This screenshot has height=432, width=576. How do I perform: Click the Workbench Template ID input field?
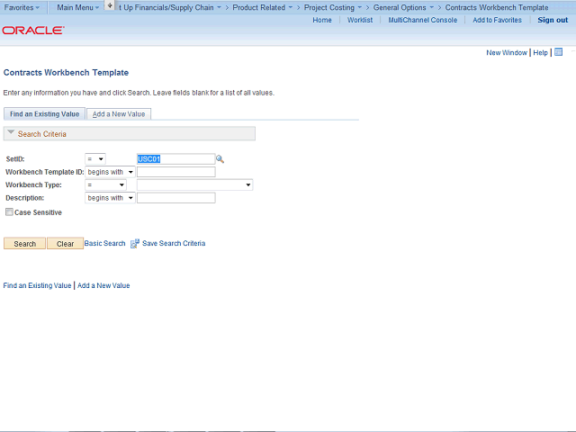pyautogui.click(x=176, y=172)
